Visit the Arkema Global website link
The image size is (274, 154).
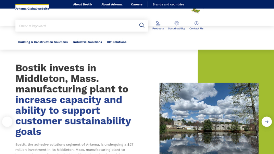[x=32, y=9]
